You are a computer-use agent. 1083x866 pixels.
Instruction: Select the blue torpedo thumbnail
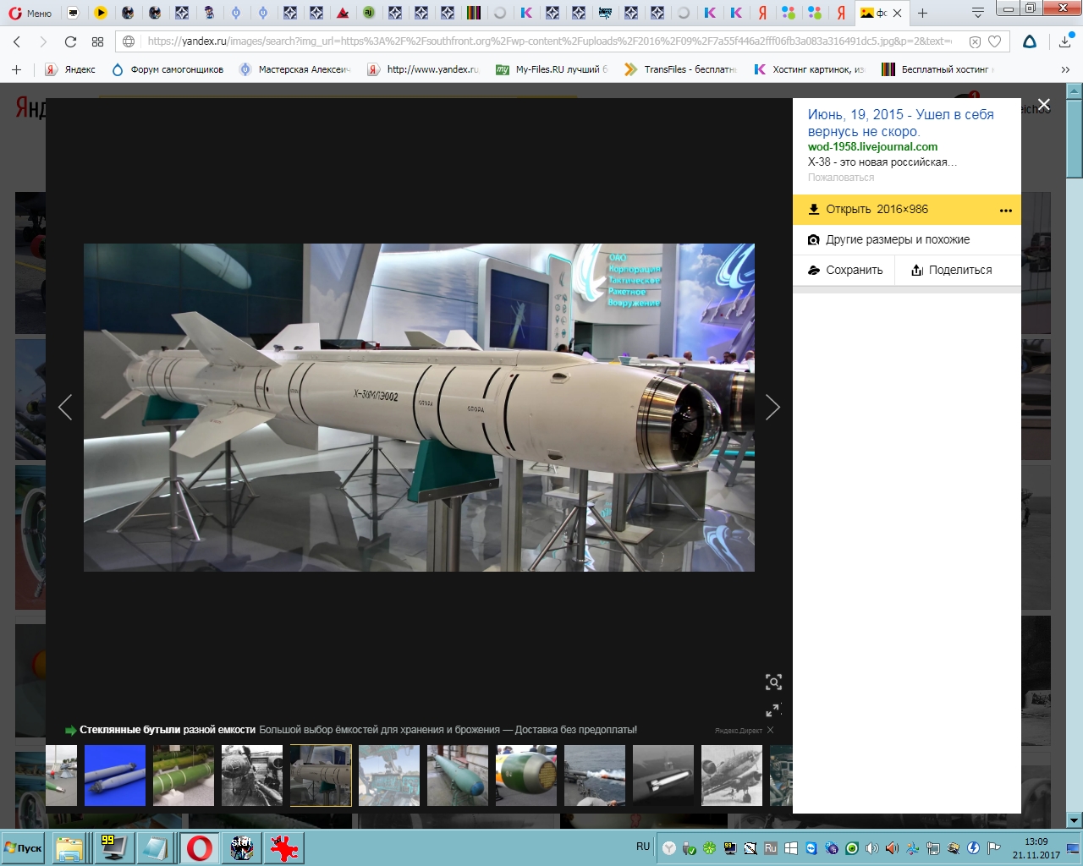tap(115, 776)
